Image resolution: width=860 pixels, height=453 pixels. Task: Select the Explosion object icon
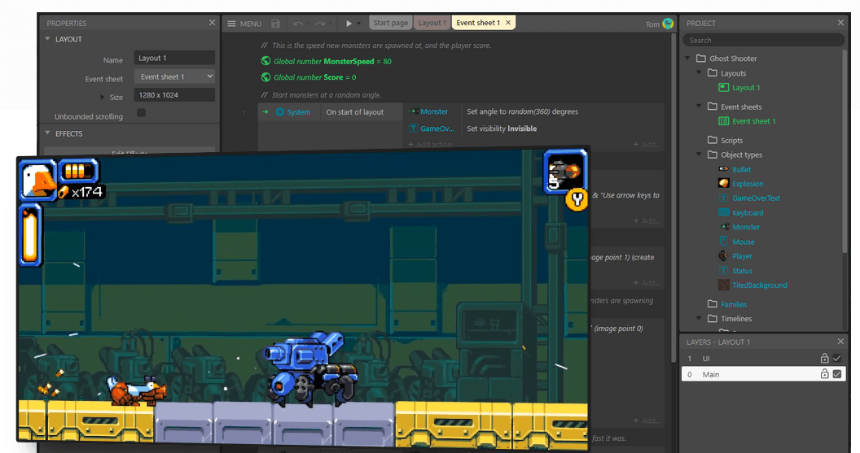point(723,183)
